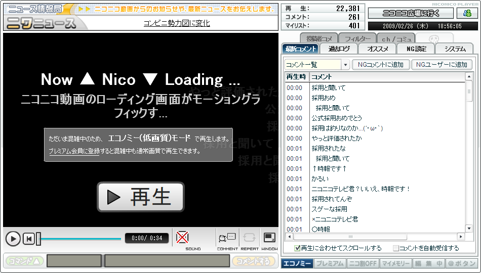Switch to the 過去ログ tab
481x273 pixels.
[x=339, y=49]
